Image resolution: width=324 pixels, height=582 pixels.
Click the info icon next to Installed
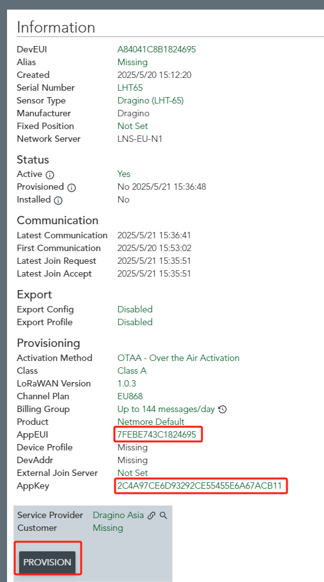[58, 201]
